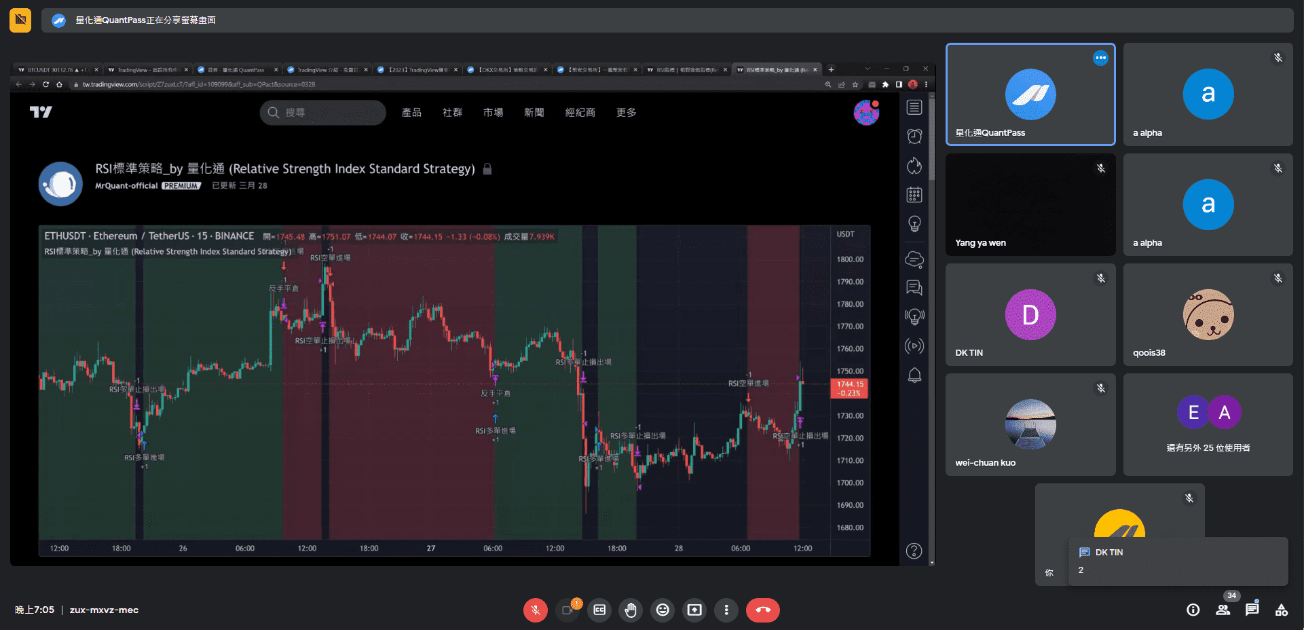Open the 產品 menu
1304x630 pixels.
[411, 113]
